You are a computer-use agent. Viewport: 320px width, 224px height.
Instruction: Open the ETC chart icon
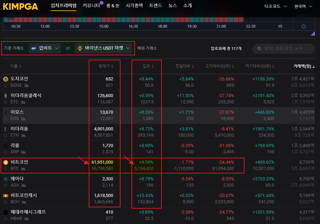pos(23,102)
